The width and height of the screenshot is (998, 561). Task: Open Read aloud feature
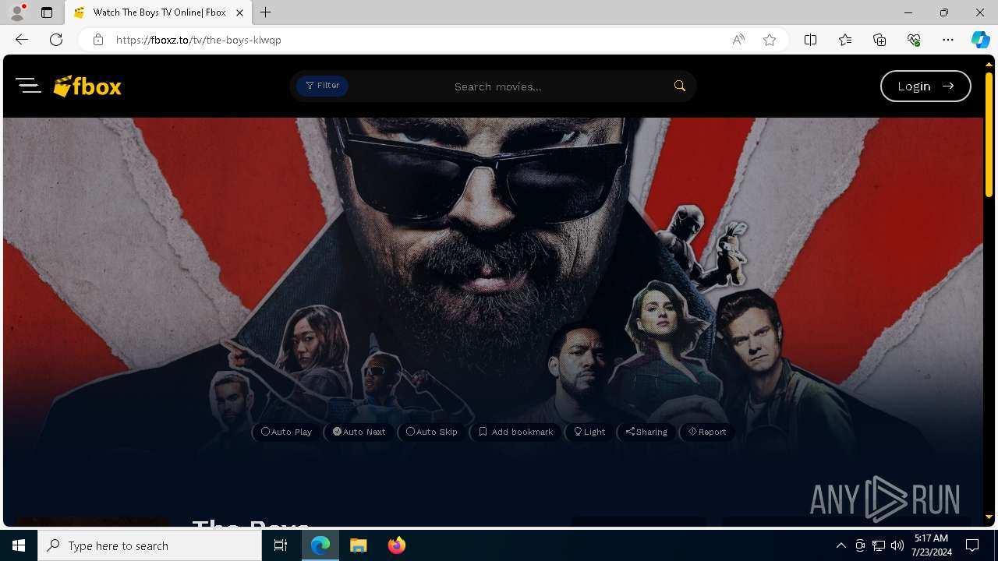click(738, 40)
